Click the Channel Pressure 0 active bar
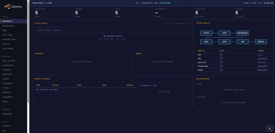275x133 pixels. [x=113, y=31]
